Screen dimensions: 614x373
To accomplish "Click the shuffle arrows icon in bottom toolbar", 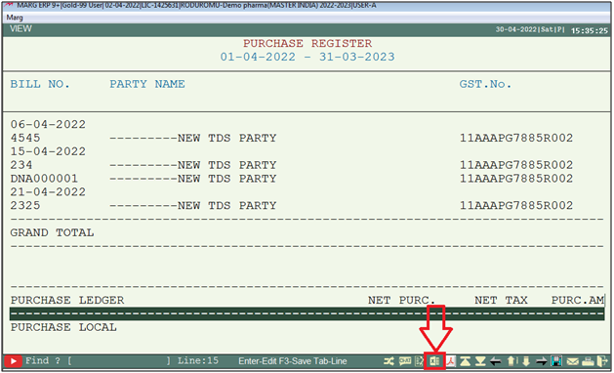I will (x=389, y=361).
